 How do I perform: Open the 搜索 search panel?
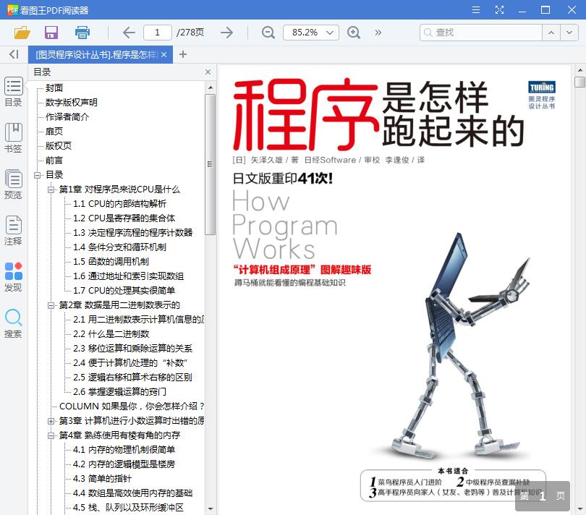[x=14, y=323]
